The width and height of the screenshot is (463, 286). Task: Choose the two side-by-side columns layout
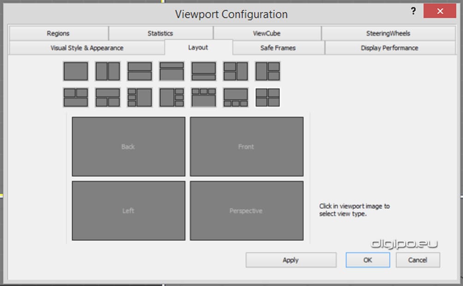(107, 72)
